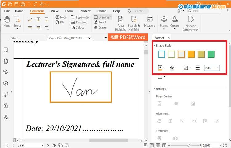231x148 pixels.
Task: Insert a Note comment
Action: (61, 17)
